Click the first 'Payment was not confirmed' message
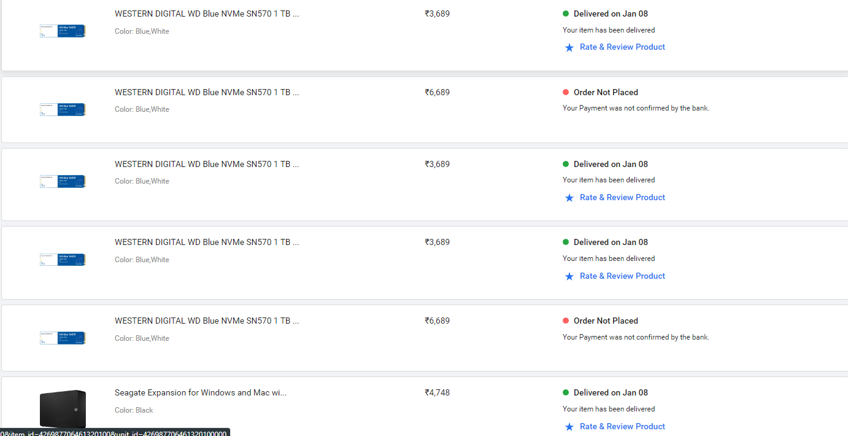 point(636,108)
